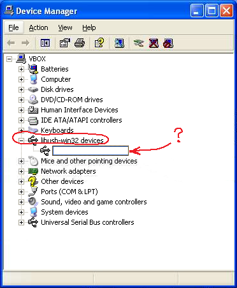
Task: Expand Human Interface Devices category
Action: pyautogui.click(x=21, y=110)
